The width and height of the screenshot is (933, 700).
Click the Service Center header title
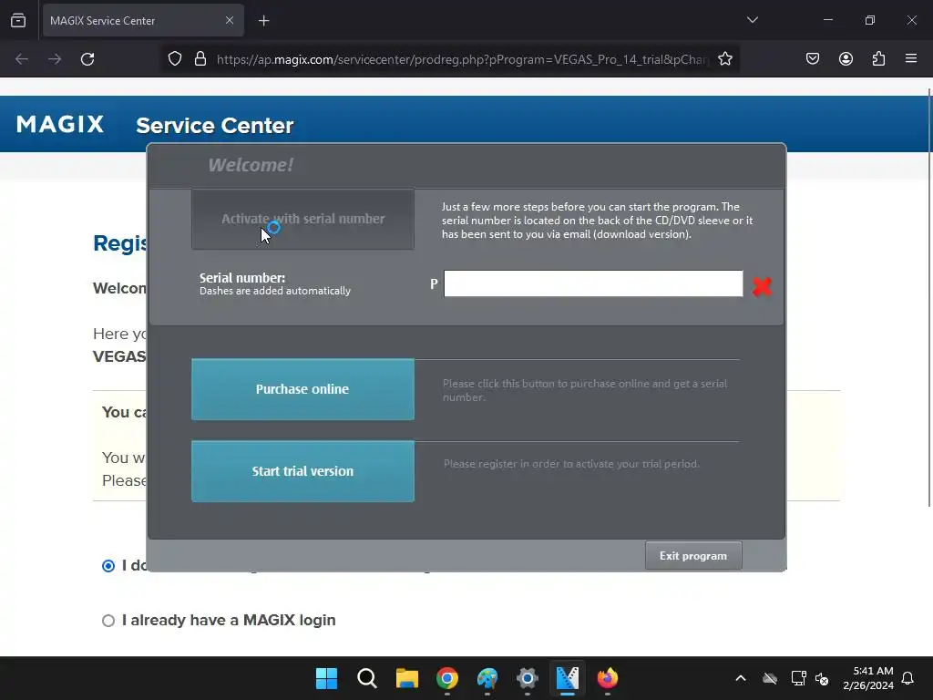[x=215, y=126]
